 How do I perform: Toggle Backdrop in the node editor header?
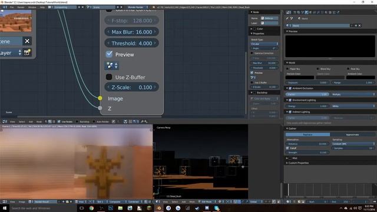(77, 122)
